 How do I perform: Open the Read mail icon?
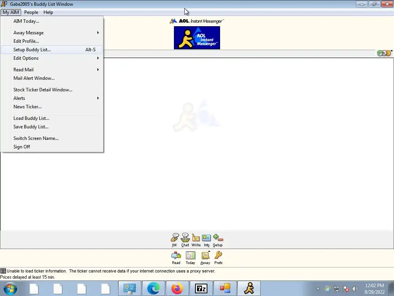click(176, 258)
